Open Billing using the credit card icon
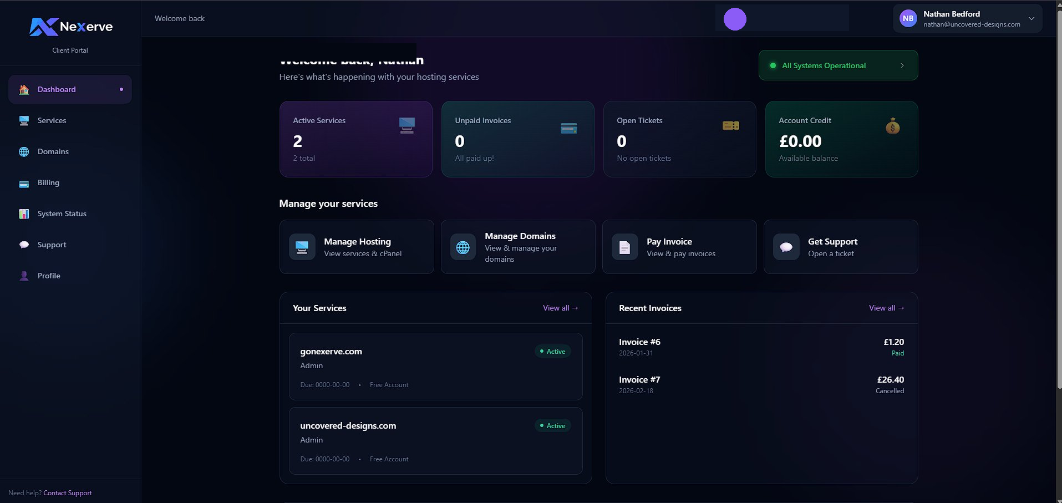1062x503 pixels. pos(23,182)
